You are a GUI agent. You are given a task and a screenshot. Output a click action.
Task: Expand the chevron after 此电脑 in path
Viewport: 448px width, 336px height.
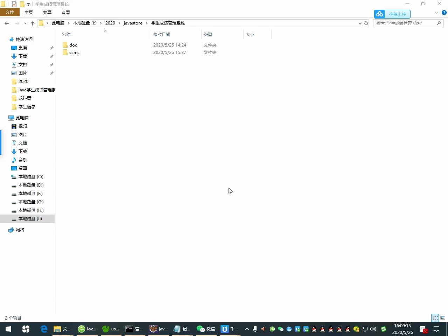click(69, 23)
